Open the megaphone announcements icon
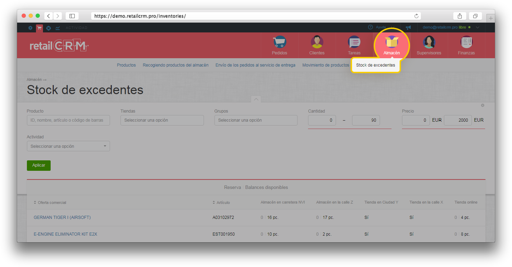 coord(408,28)
